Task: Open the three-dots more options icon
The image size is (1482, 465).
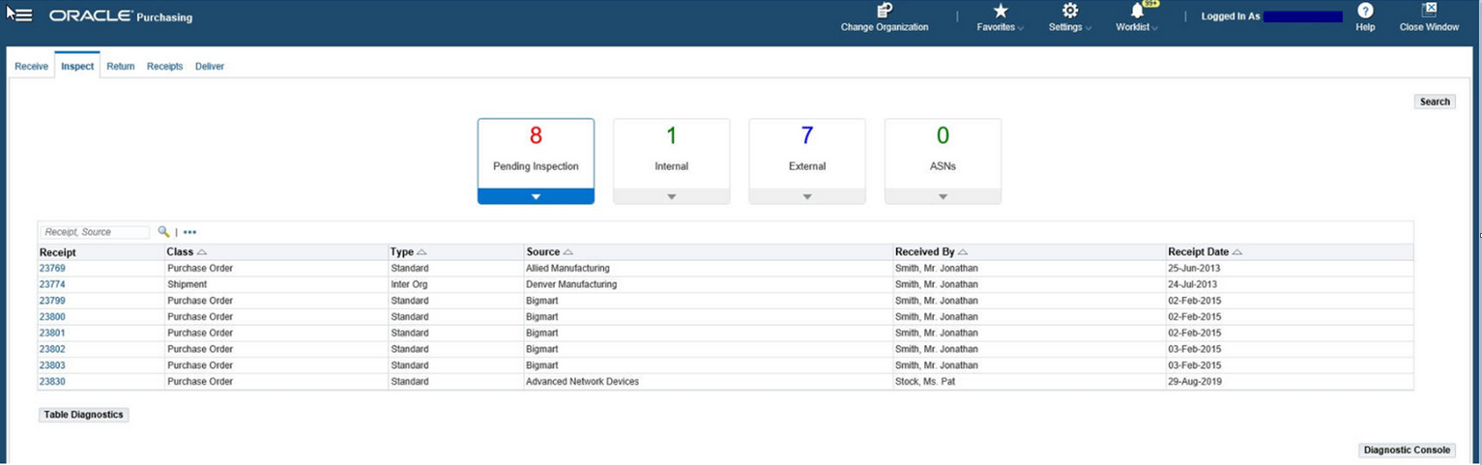Action: coord(189,232)
